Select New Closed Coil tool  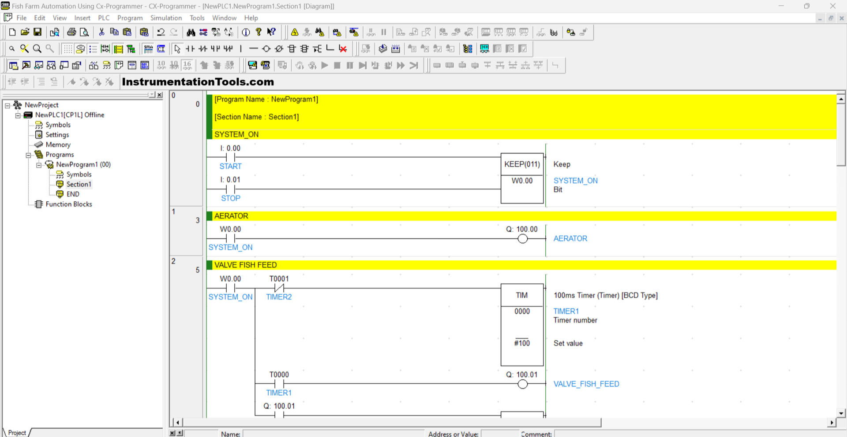[x=279, y=49]
